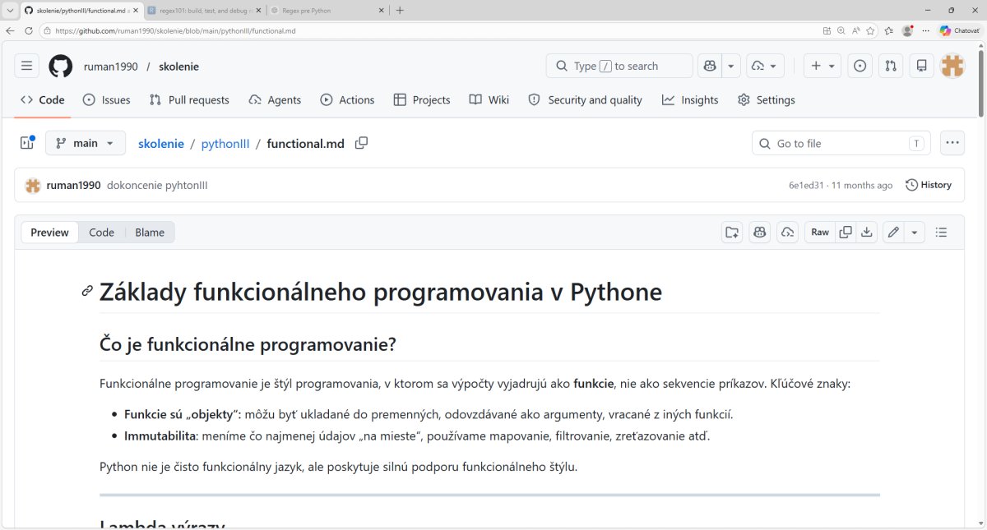Expand the Copilot dropdown arrow in header
The image size is (987, 530).
731,66
